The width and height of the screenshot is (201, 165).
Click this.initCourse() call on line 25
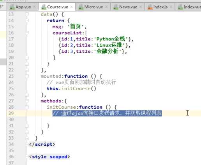71,89
